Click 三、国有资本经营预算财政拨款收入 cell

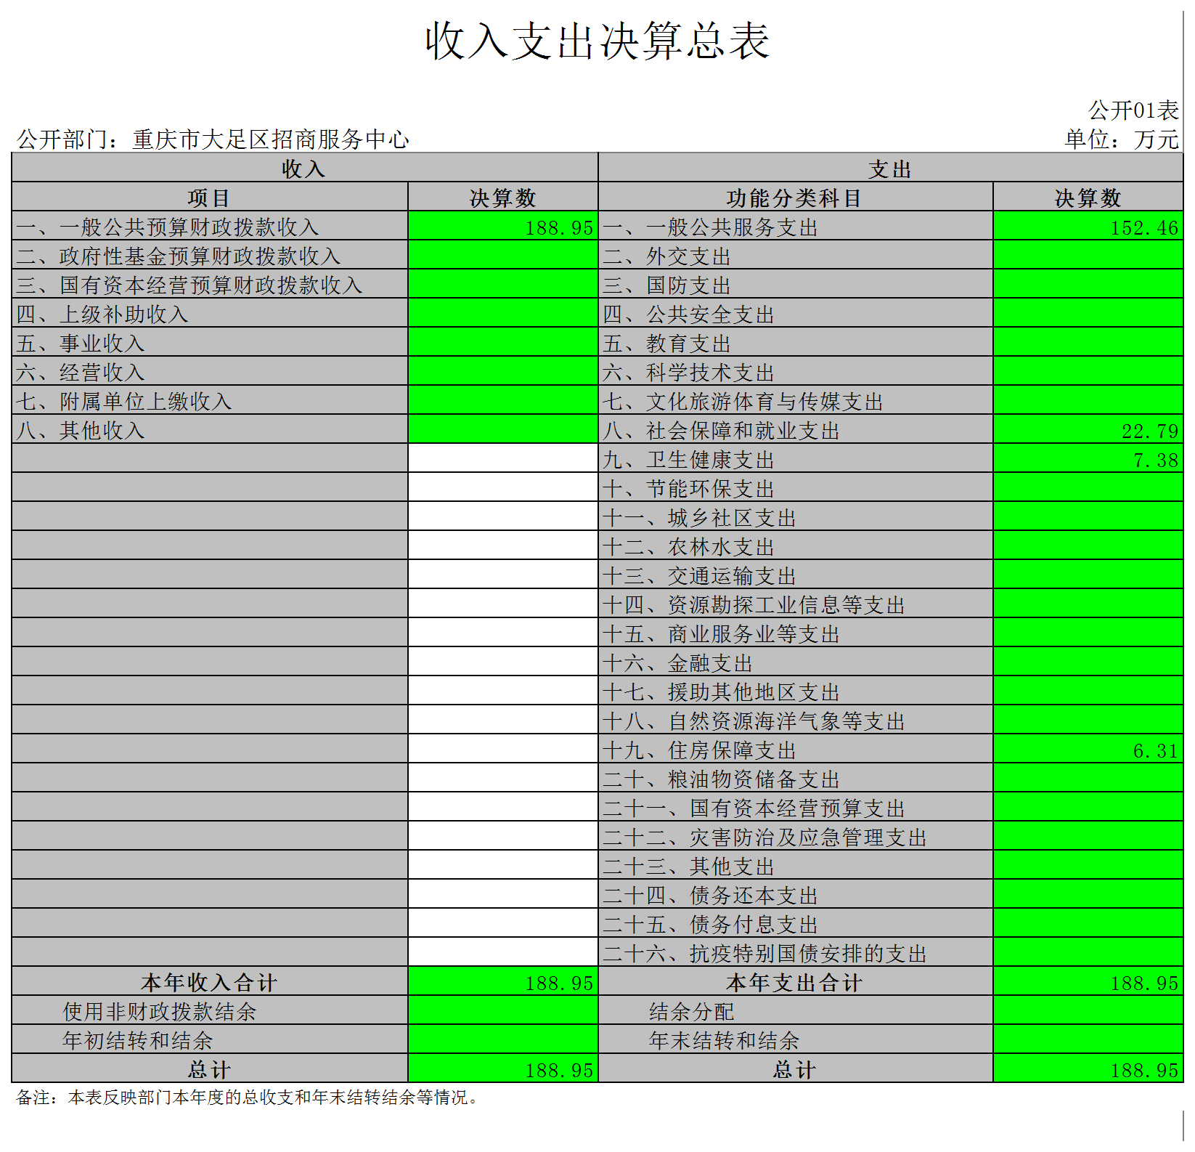click(210, 284)
